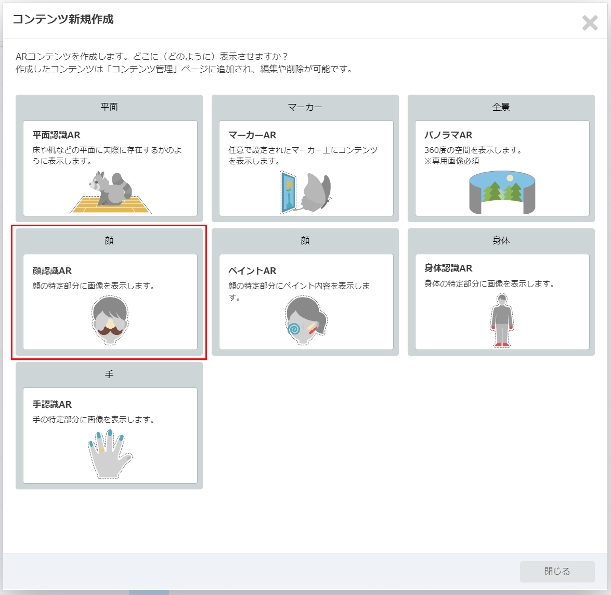Click the 平面 category header
Image resolution: width=611 pixels, height=595 pixels.
109,107
